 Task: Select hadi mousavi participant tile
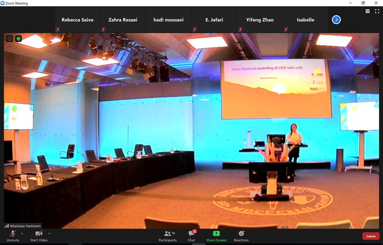click(x=168, y=20)
